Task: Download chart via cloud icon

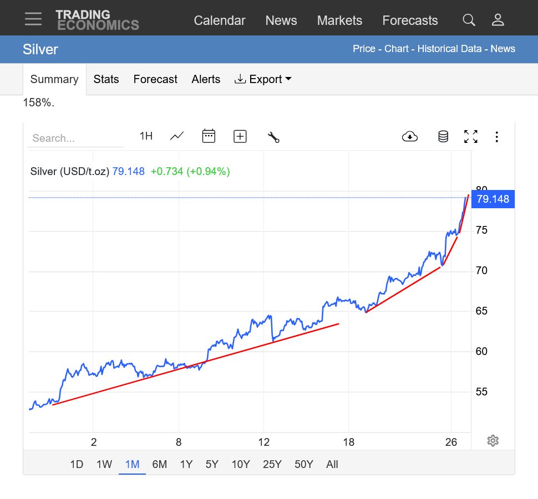Action: click(409, 136)
